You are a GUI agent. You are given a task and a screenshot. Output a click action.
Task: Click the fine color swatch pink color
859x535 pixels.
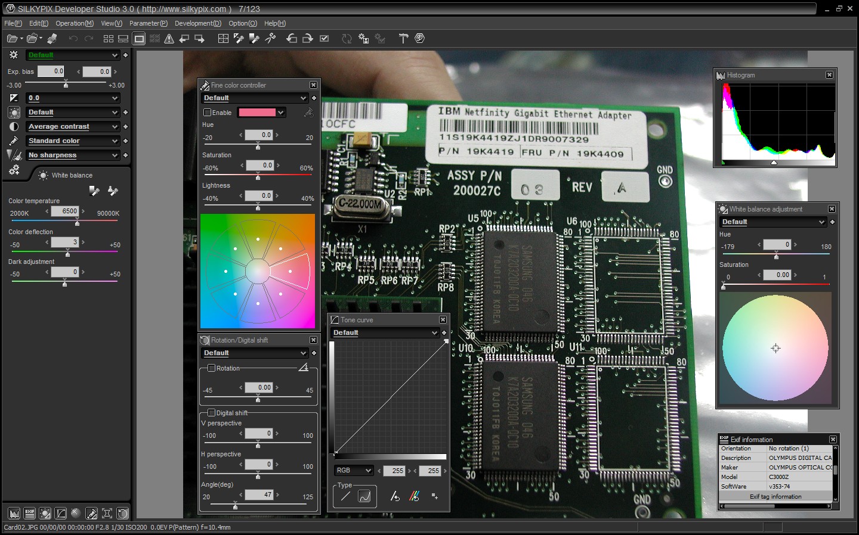pyautogui.click(x=257, y=112)
